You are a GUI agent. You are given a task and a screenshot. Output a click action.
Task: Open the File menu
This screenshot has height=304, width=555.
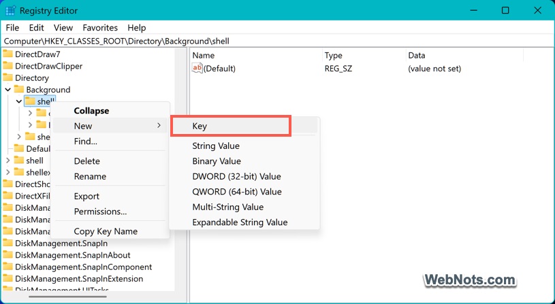point(12,28)
